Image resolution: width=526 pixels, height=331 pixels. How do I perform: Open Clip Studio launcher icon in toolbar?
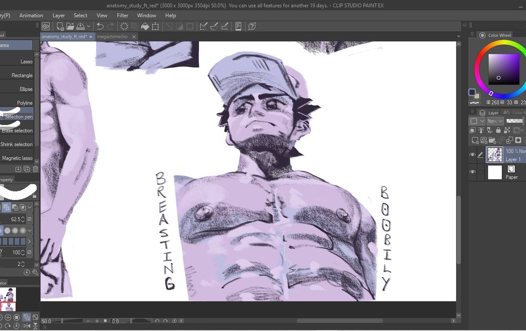[x=46, y=26]
